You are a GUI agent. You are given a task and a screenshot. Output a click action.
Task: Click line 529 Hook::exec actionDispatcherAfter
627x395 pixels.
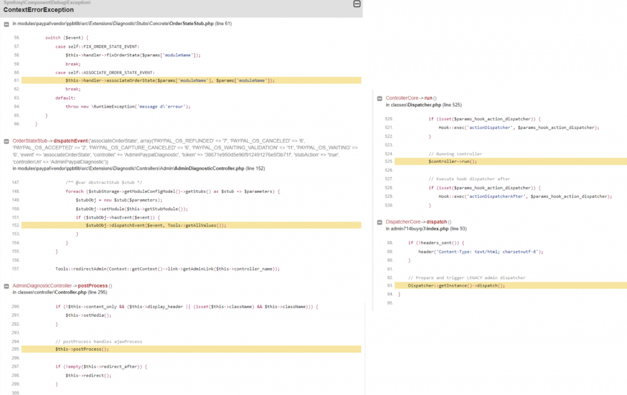click(525, 197)
